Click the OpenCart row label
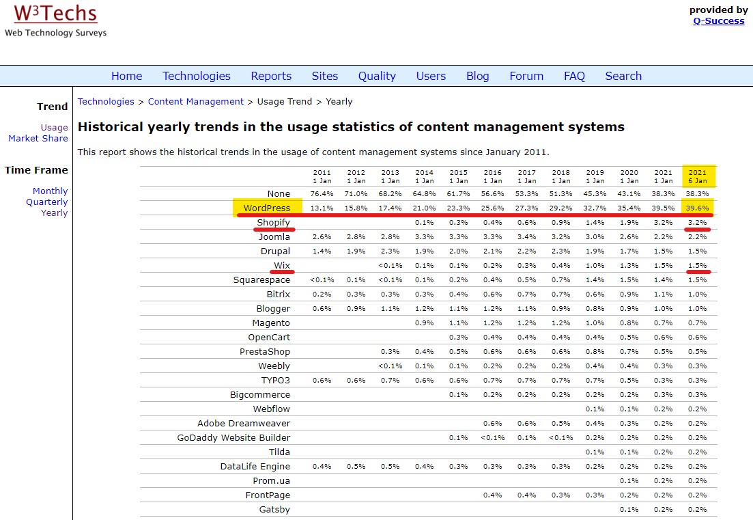Screen dimensions: 753x520 [270, 337]
